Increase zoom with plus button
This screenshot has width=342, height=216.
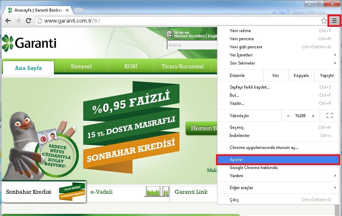pos(313,116)
